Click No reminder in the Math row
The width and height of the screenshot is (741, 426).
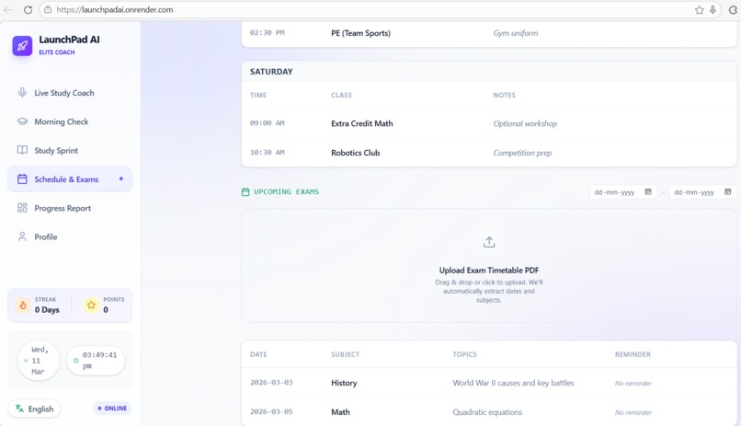pyautogui.click(x=633, y=413)
